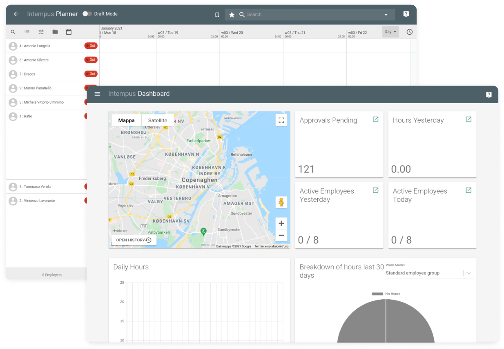Screen dimensions: 504x349
Task: Toggle Out status for Antonio Langella
Action: point(91,46)
